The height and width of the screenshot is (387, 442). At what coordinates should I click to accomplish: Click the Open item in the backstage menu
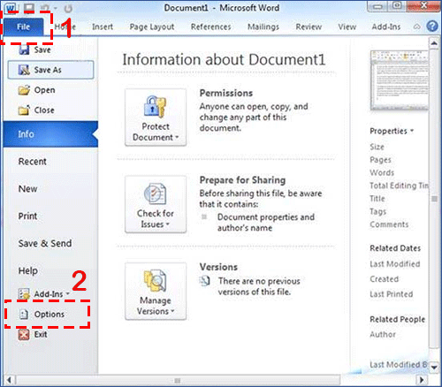[x=36, y=90]
